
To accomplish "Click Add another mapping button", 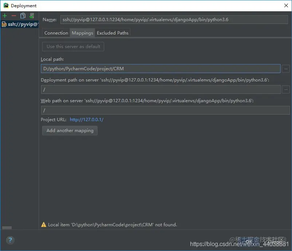I will [x=70, y=131].
